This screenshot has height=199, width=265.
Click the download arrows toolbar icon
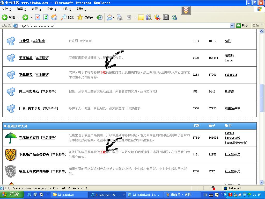click(x=166, y=17)
